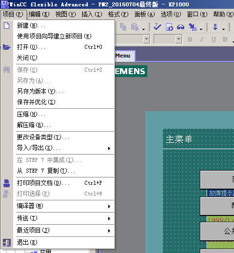Select the 1999/1 date field
Image resolution: width=234 pixels, height=253 pixels.
pos(220,219)
